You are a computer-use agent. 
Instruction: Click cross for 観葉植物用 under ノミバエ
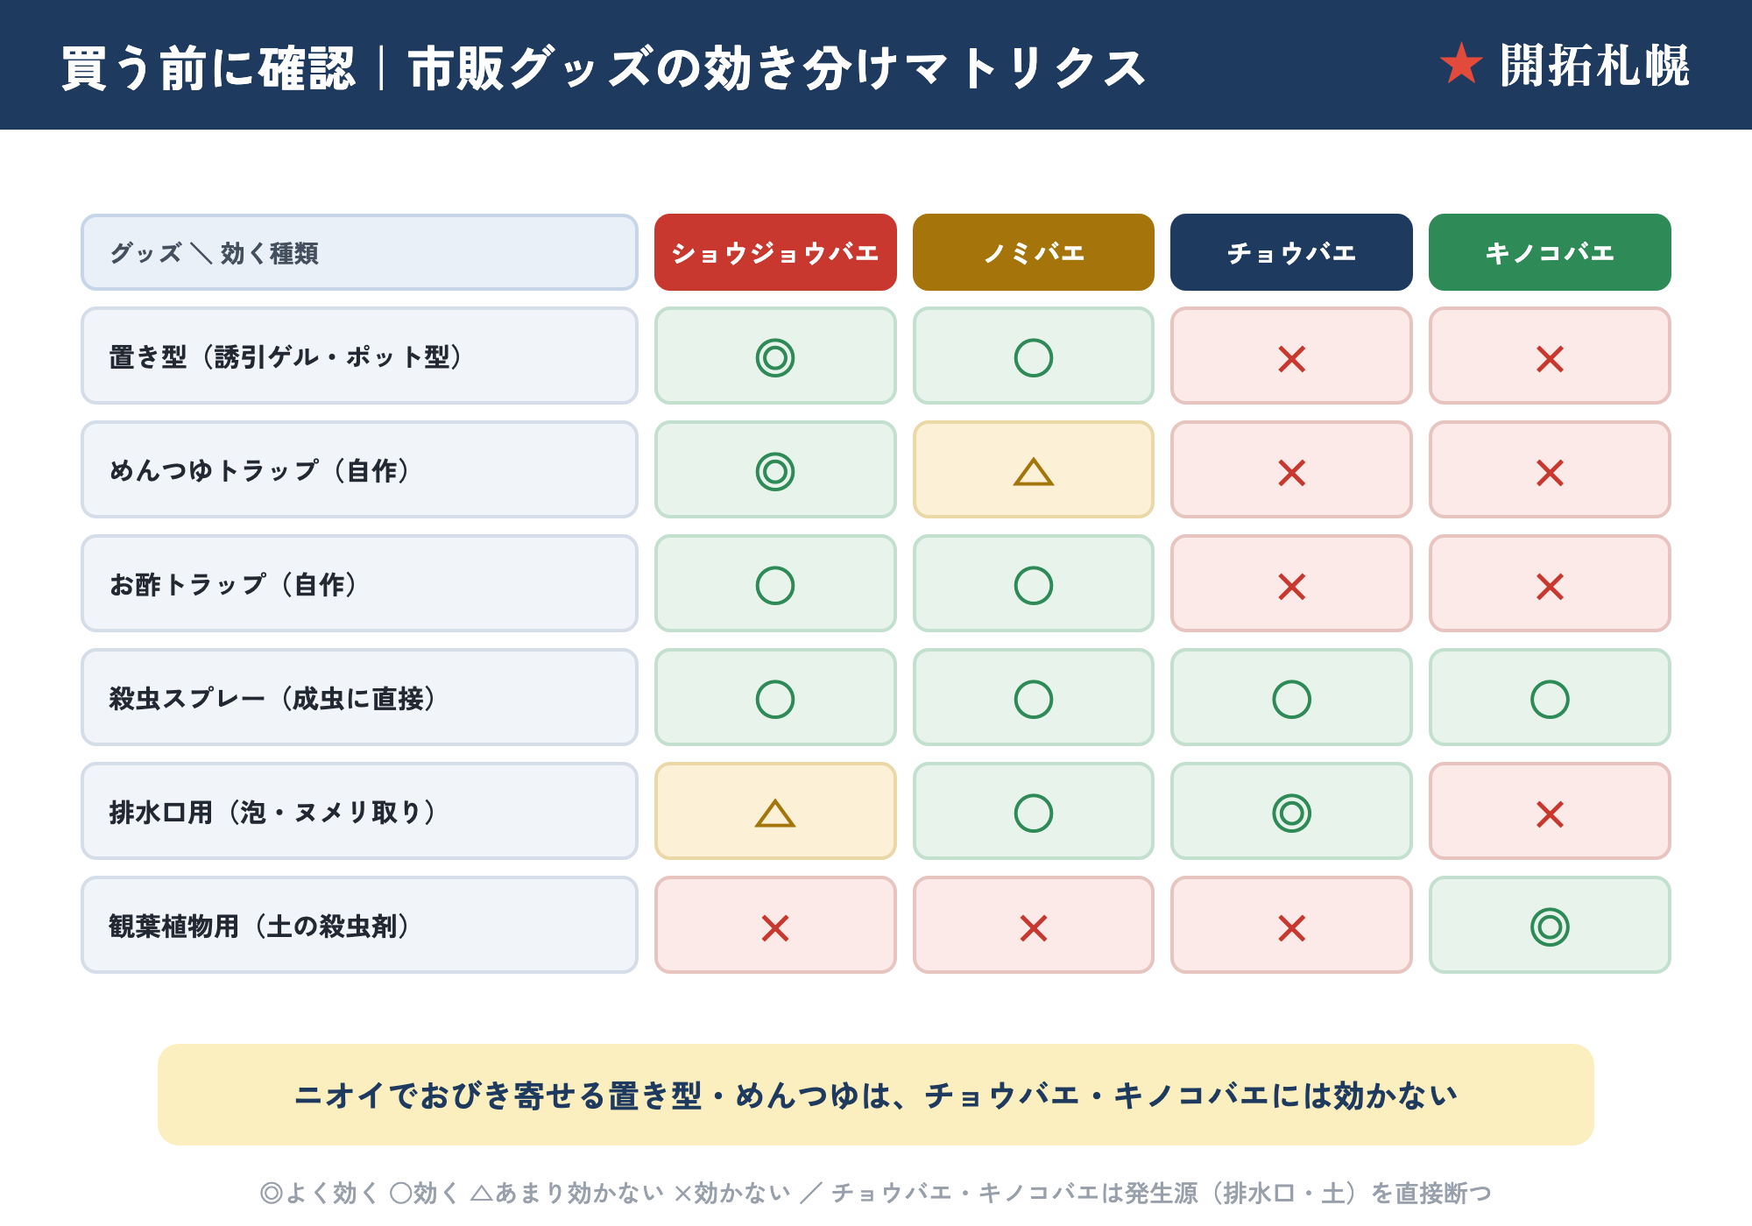[x=1034, y=927]
